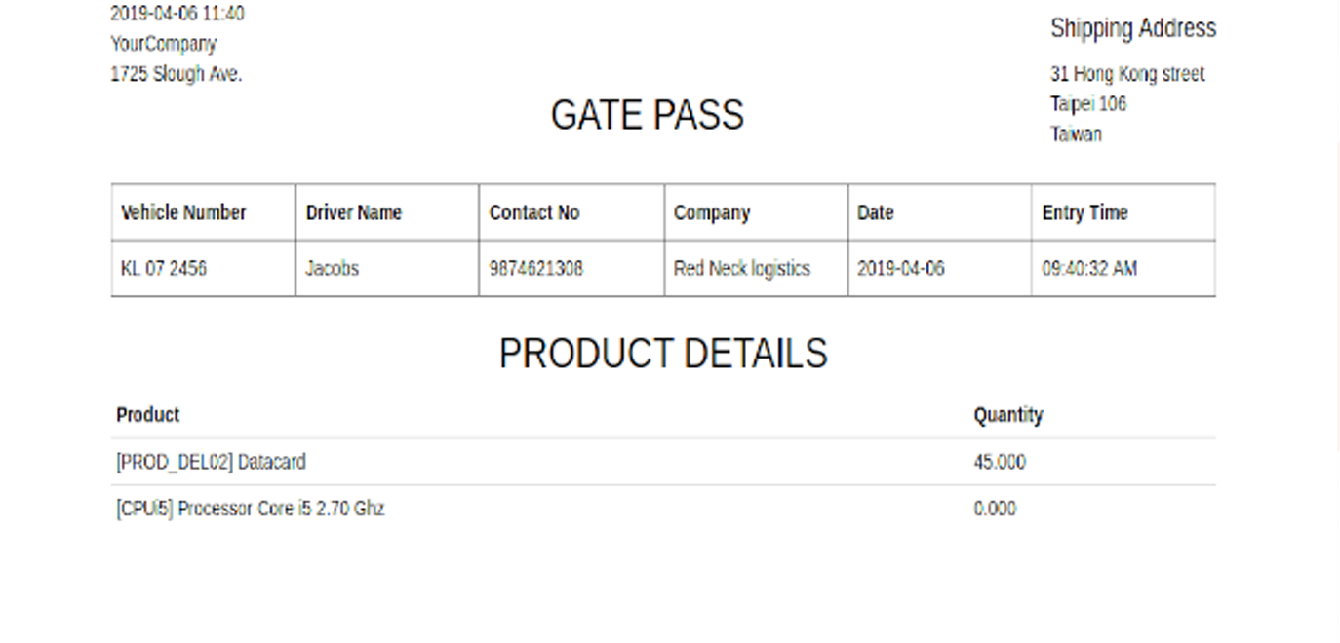
Task: Select driver name Jacobs cell
Action: tap(387, 268)
